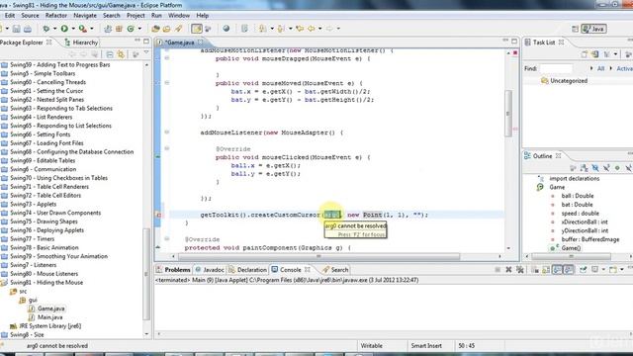Open the Run button dropdown arrow

pos(73,29)
